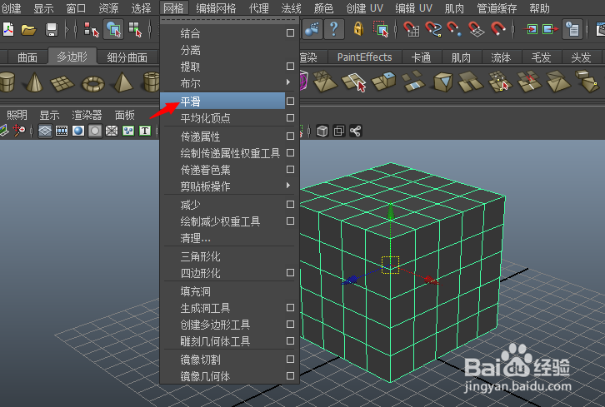
Task: Click the blue move Z-axis handle
Action: [349, 280]
